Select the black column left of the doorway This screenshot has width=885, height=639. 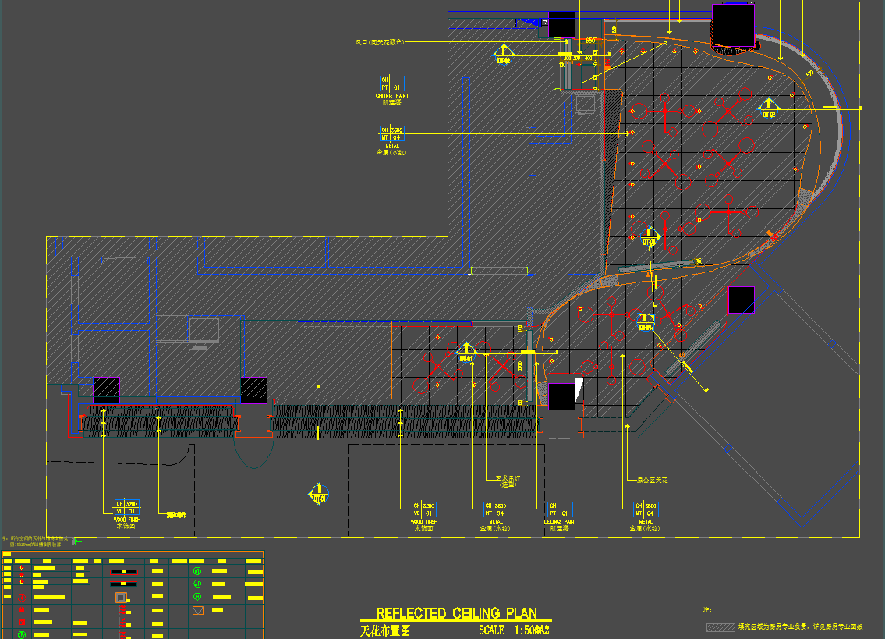(253, 390)
